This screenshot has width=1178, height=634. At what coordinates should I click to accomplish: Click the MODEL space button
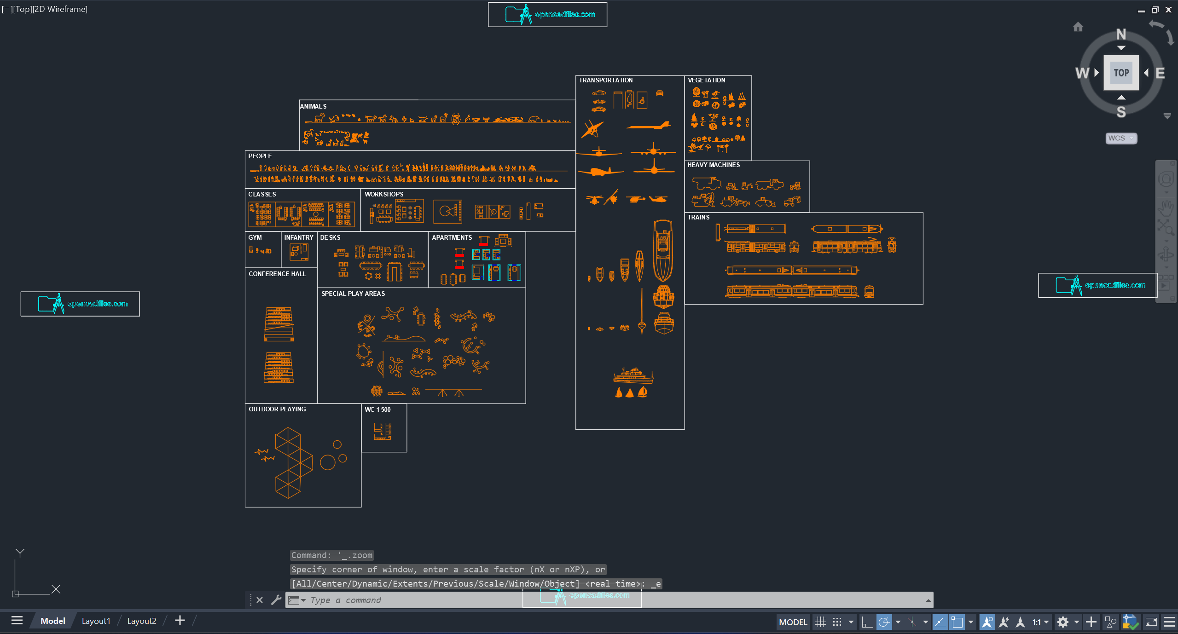[x=793, y=622]
